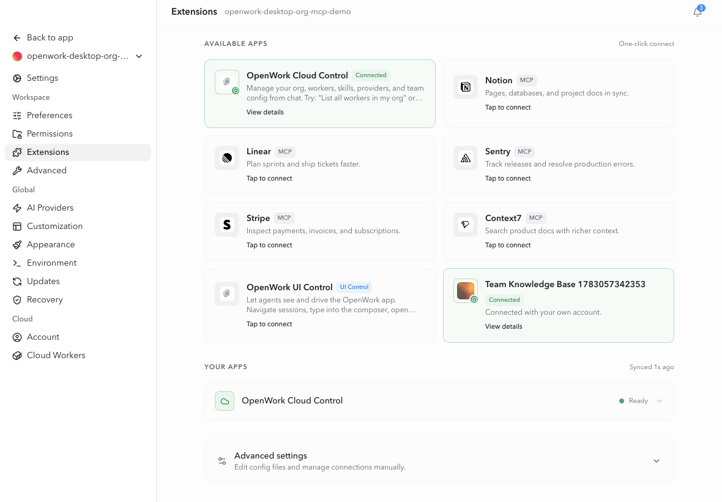Select the Account label in the sidebar
The width and height of the screenshot is (722, 502).
point(43,337)
